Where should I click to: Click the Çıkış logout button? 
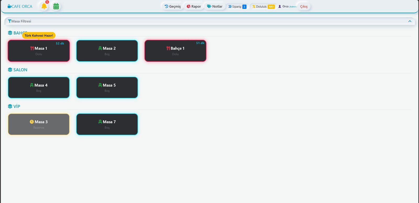point(304,7)
